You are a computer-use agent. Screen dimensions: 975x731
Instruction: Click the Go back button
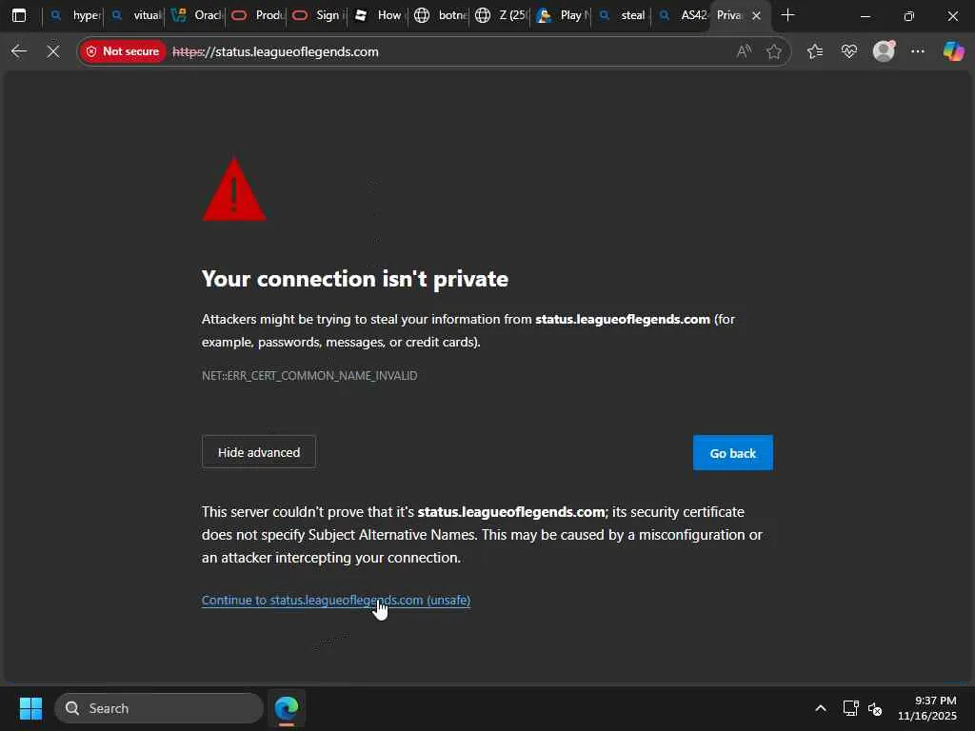[732, 453]
